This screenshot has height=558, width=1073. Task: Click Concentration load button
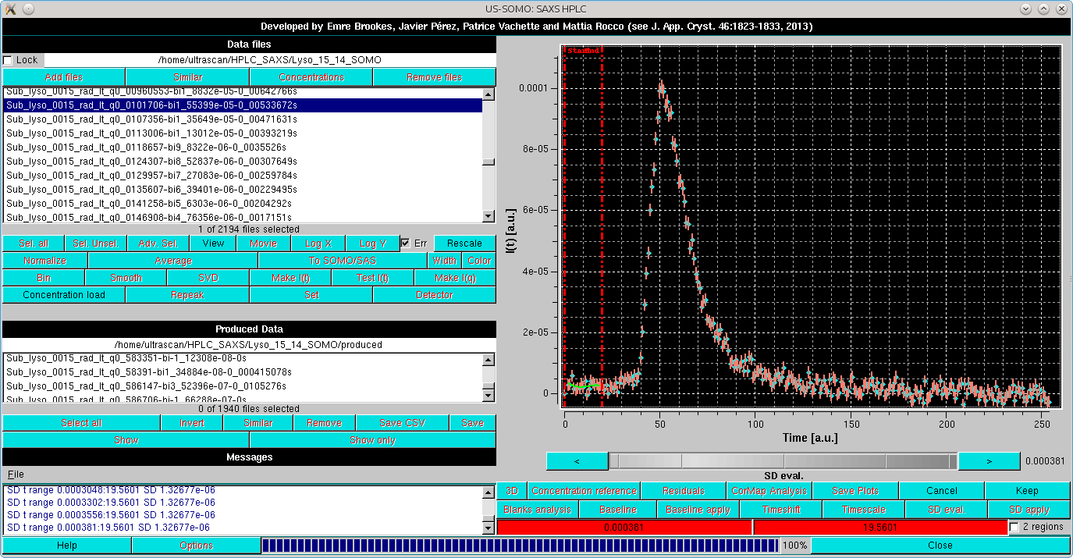coord(64,295)
